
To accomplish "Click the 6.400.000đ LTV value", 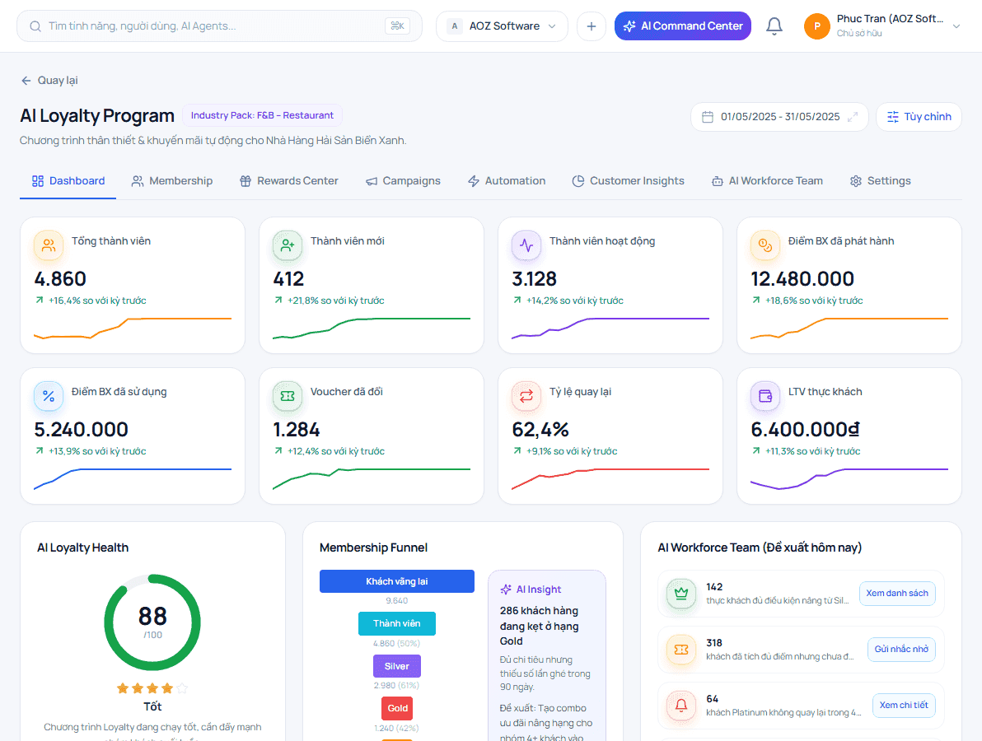I will (806, 430).
